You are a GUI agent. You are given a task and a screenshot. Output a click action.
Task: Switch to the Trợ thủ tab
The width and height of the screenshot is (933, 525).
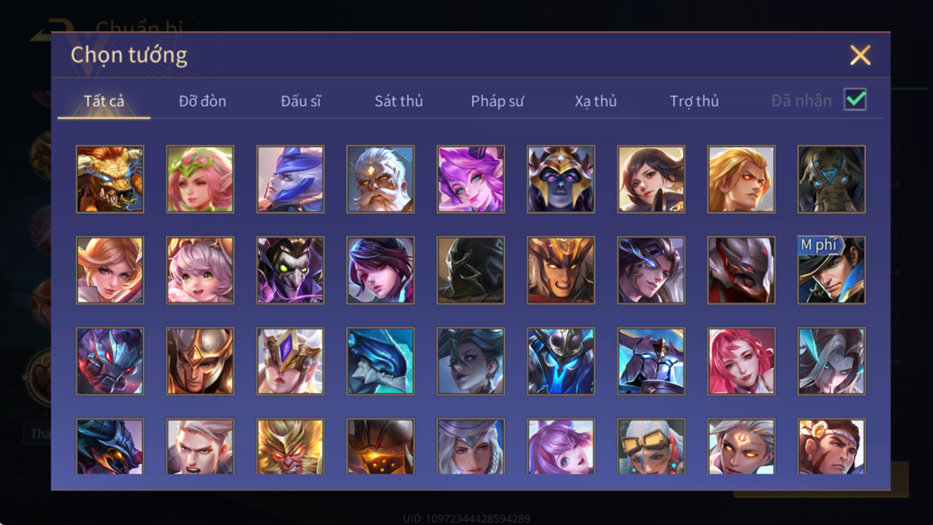click(x=694, y=101)
